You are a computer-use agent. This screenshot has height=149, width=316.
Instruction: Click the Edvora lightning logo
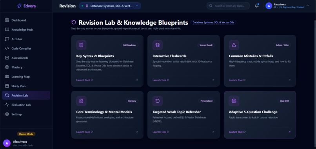coord(19,6)
